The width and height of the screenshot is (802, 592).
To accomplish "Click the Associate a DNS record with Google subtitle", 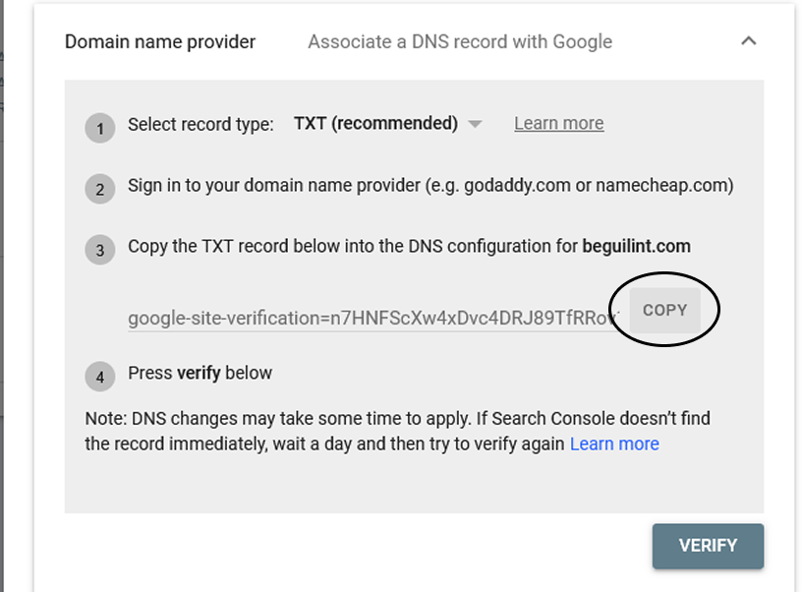I will [x=460, y=42].
